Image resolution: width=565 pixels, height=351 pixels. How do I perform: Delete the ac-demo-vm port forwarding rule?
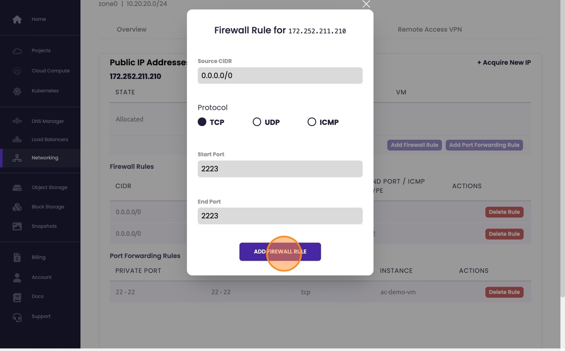click(504, 292)
